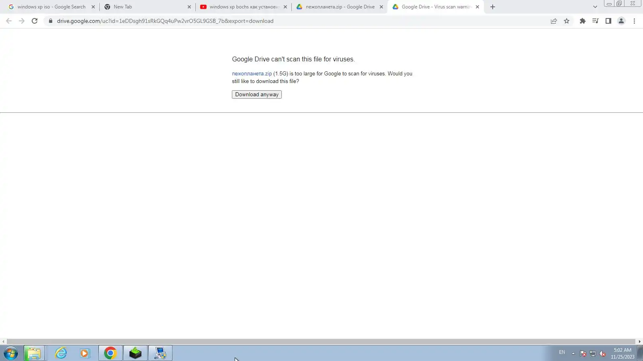Close the пежопланета.zip Google Drive tab
643x361 pixels.
click(x=381, y=7)
